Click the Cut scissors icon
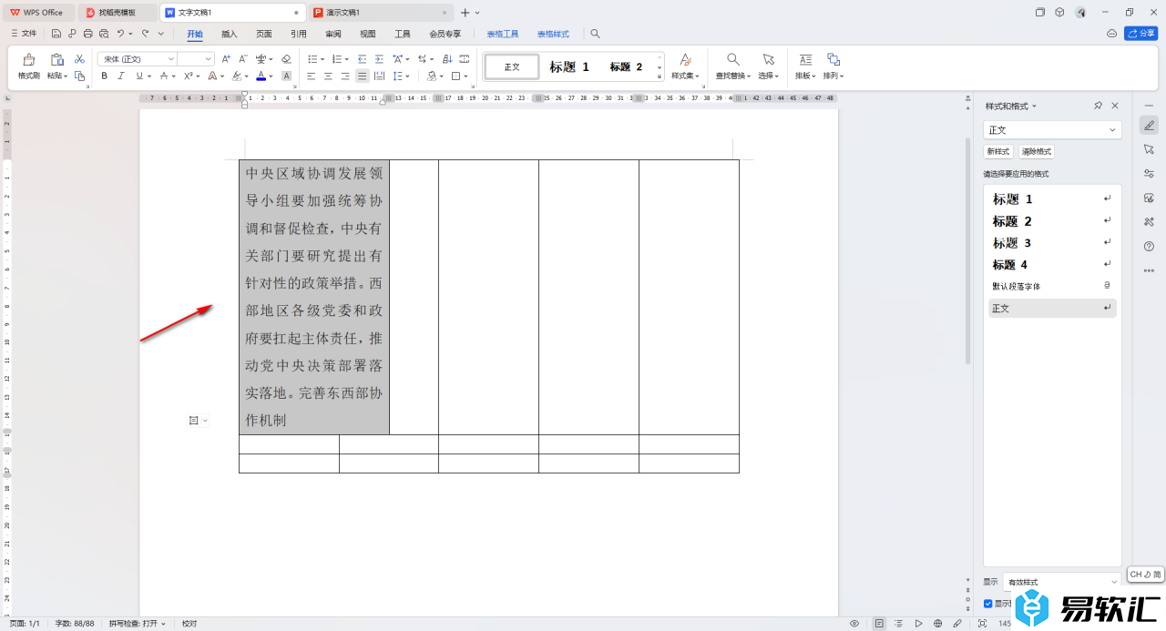The width and height of the screenshot is (1166, 631). click(79, 58)
